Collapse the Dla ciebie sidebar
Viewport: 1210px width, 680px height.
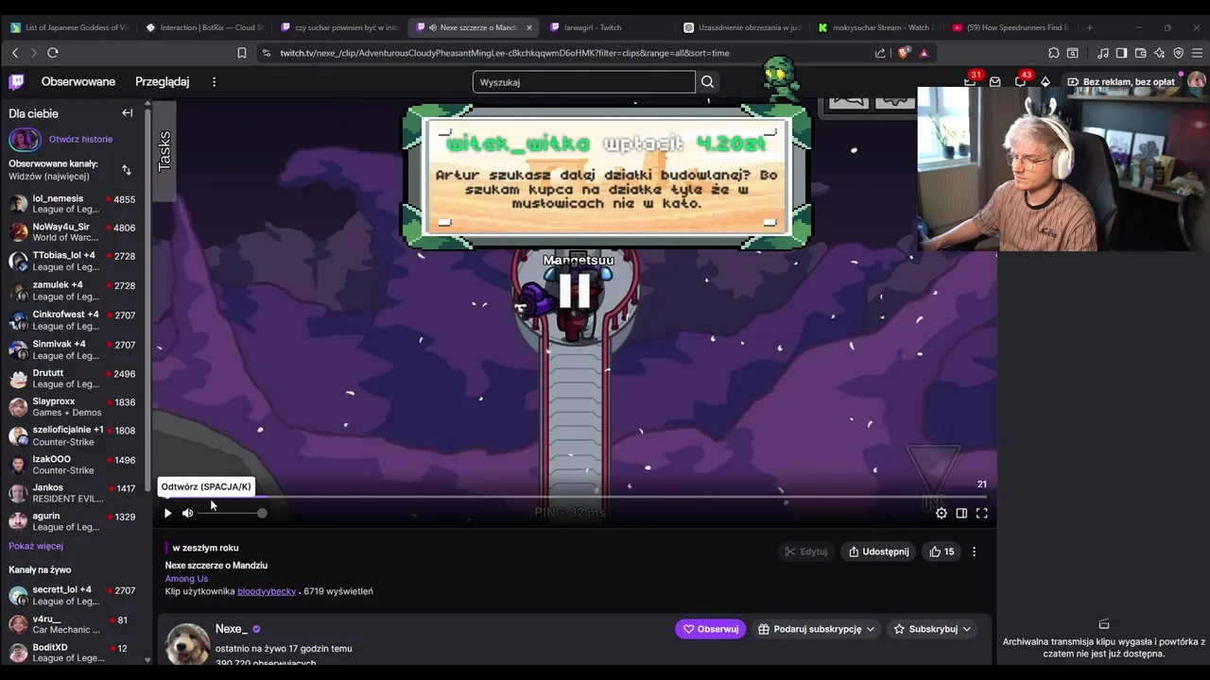coord(127,113)
